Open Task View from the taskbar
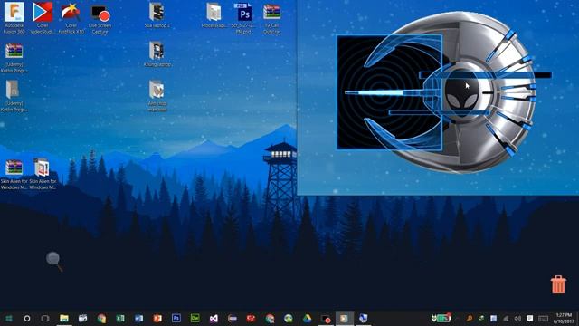Screen dimensions: 579x326 [45, 318]
